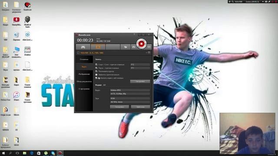Open the dropdown arrow on the resolution bar
Image resolution: width=278 pixels, height=156 pixels.
point(146,53)
